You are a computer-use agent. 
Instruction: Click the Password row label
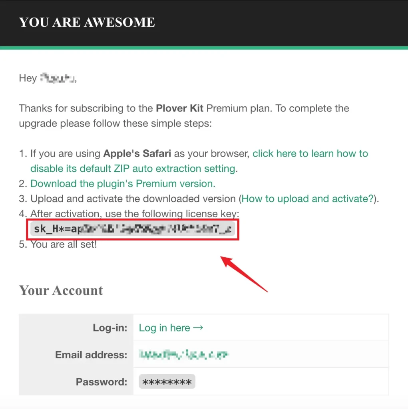point(102,382)
